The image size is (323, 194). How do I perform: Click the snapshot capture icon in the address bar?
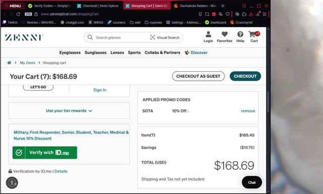click(x=207, y=14)
